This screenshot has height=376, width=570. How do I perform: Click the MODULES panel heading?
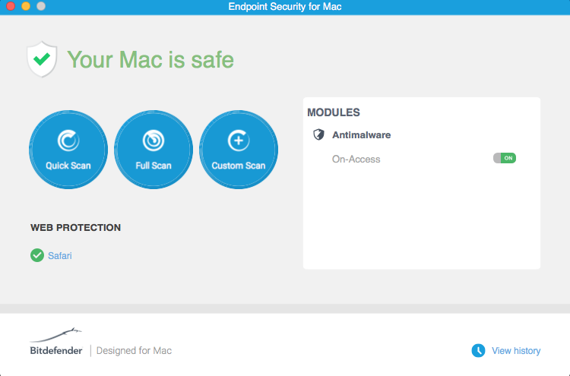tap(334, 112)
